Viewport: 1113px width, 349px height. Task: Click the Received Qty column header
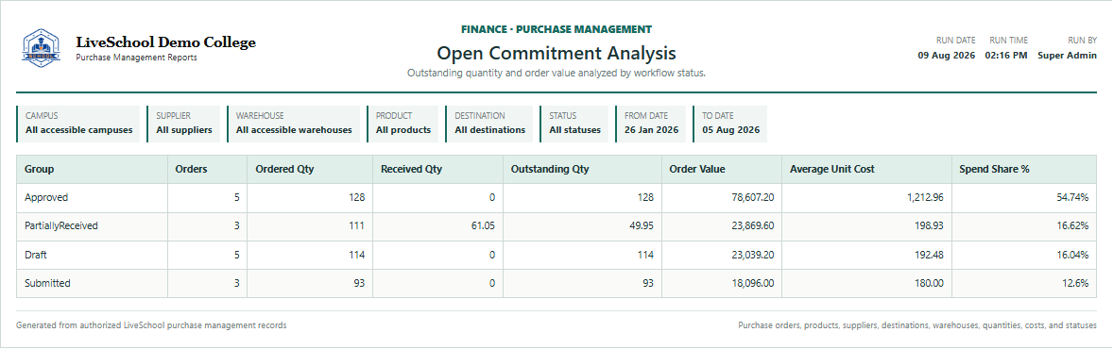(x=437, y=170)
